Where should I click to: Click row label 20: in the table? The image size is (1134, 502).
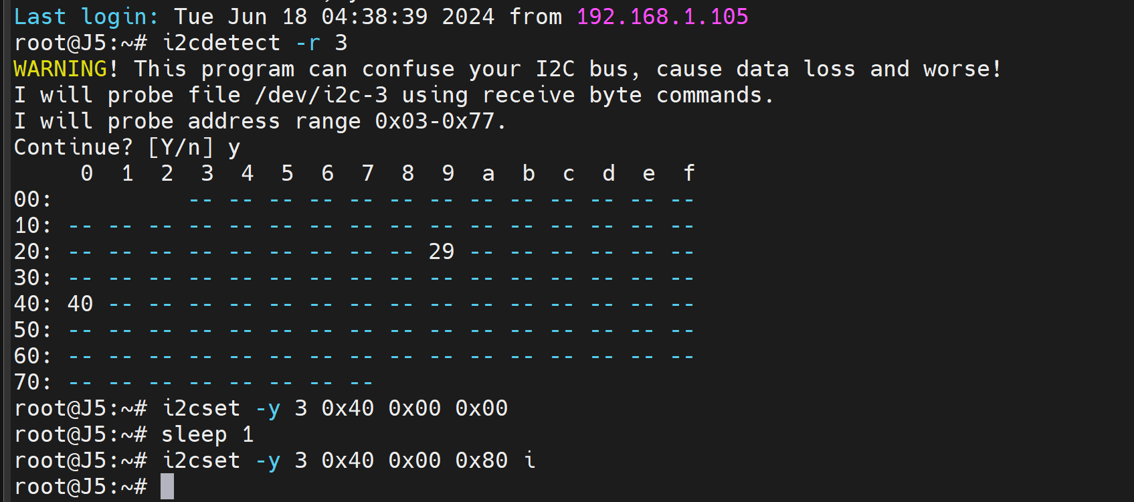click(33, 252)
